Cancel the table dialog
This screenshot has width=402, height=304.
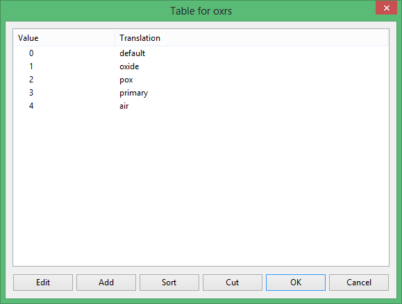(x=359, y=283)
